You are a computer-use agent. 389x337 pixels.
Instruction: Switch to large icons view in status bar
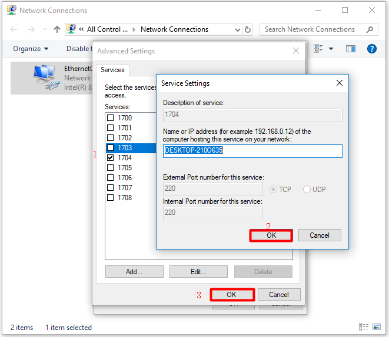(x=377, y=327)
